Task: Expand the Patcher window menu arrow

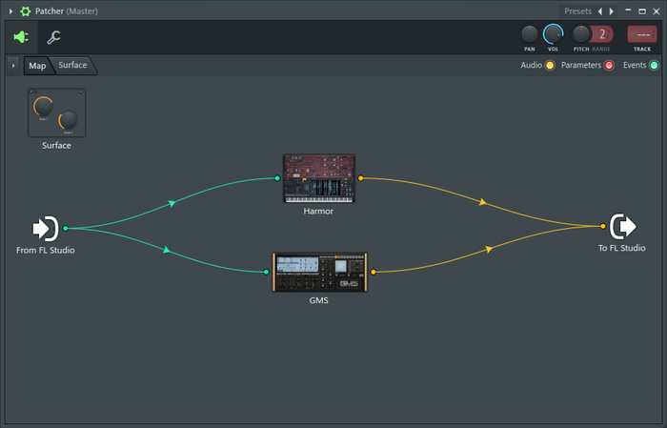Action: click(11, 11)
